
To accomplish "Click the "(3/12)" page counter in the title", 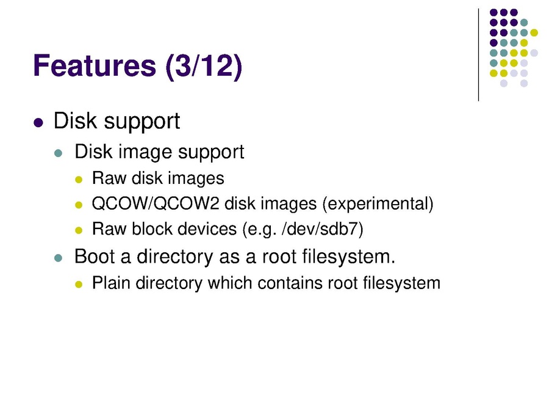I will 203,65.
